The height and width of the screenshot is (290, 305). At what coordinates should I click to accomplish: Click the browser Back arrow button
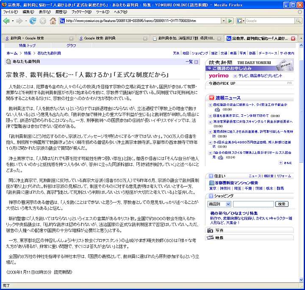pyautogui.click(x=8, y=21)
